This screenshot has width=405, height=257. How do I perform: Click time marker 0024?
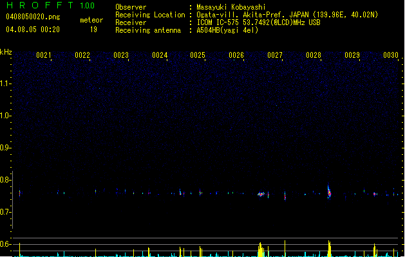coord(160,55)
